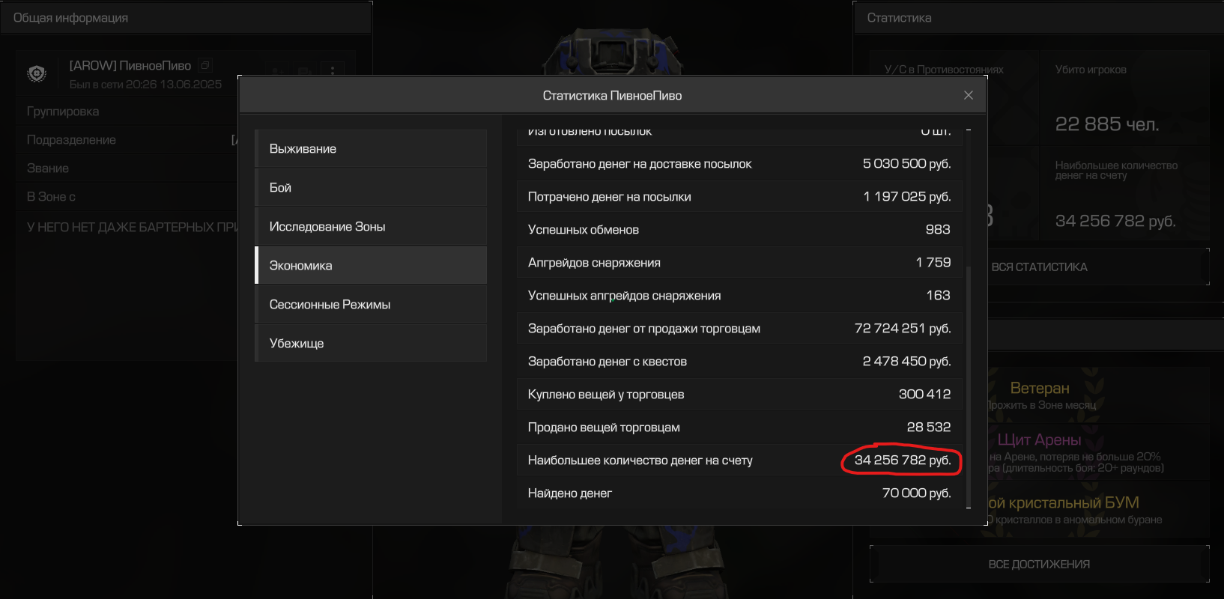
Task: Click the Убито игроков statistic tile
Action: click(x=1124, y=97)
